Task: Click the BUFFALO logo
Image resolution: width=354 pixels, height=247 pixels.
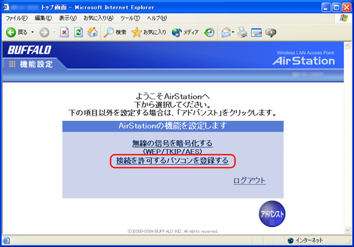Action: (x=29, y=50)
